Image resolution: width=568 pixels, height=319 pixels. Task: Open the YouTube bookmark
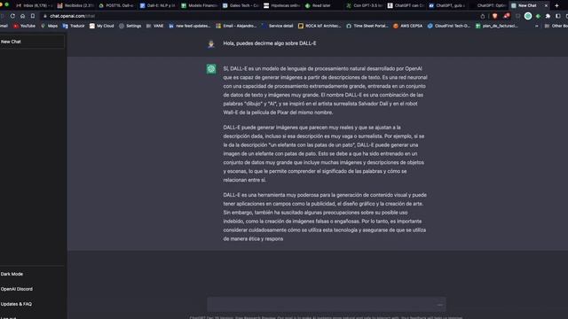coord(24,26)
